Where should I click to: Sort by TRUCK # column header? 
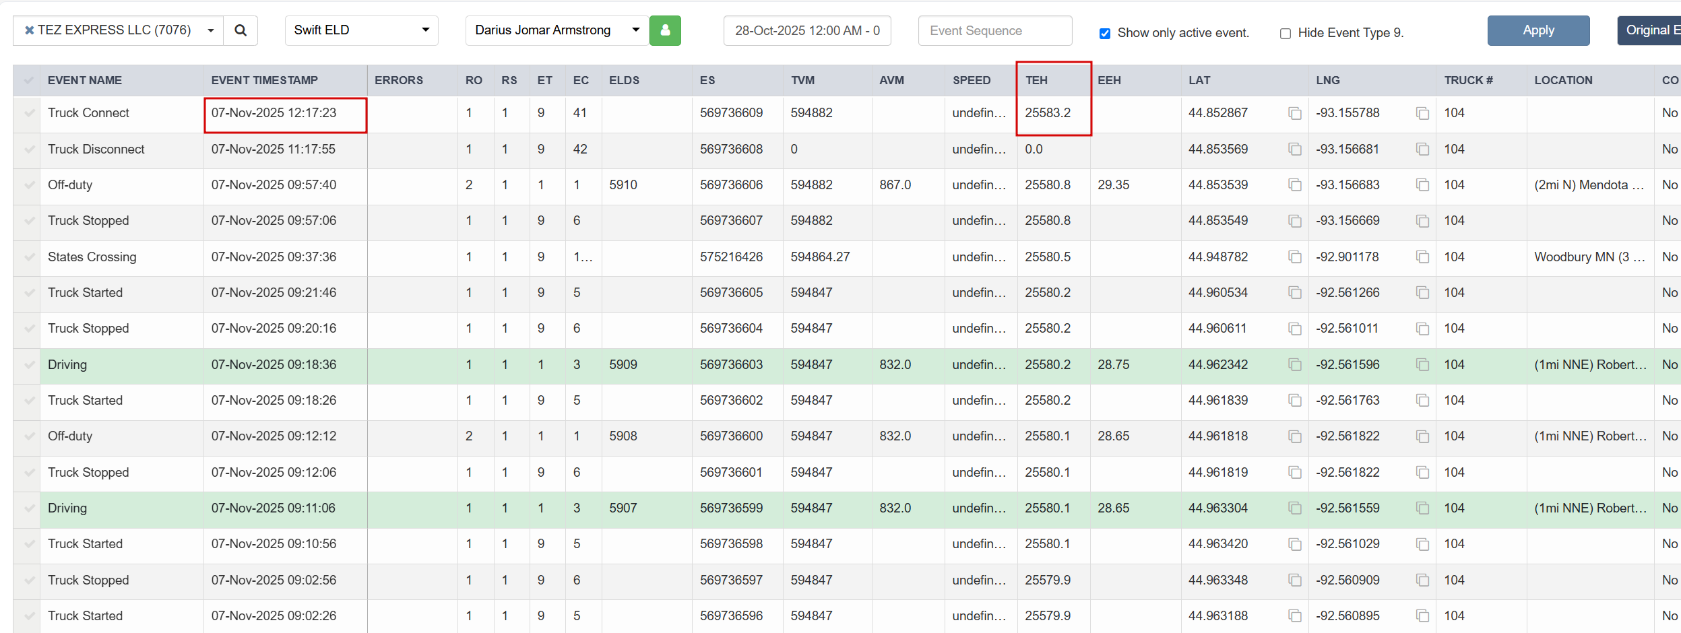pyautogui.click(x=1468, y=80)
